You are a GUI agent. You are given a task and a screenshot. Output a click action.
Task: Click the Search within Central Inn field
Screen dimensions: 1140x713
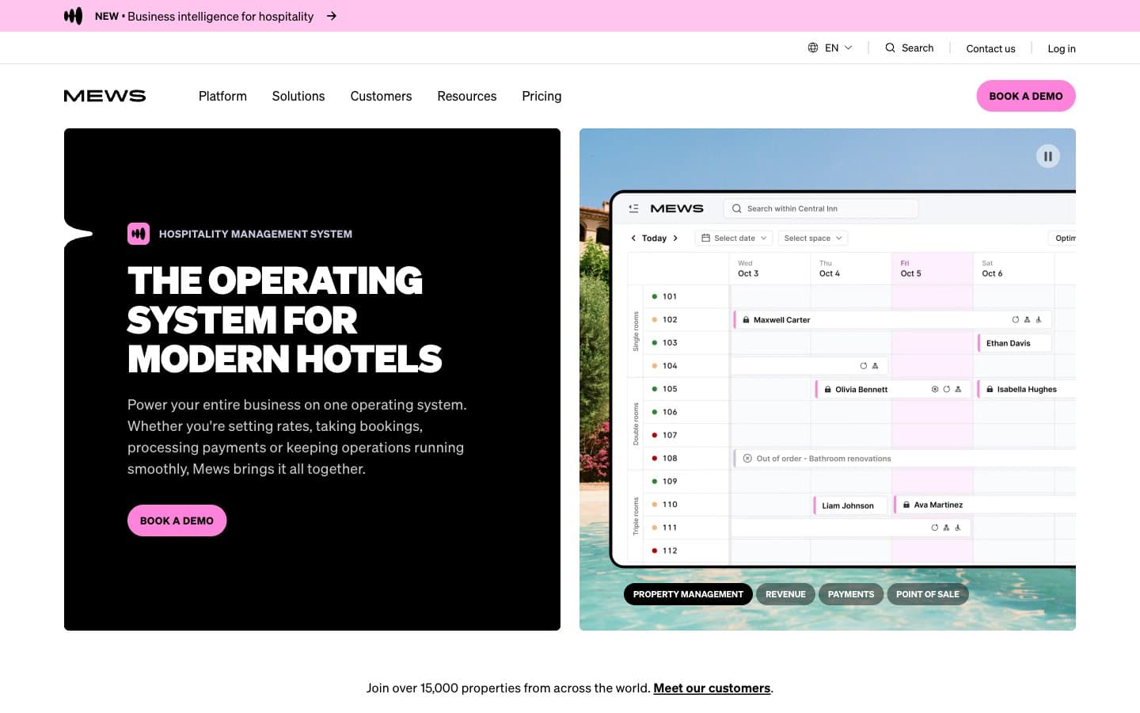pyautogui.click(x=821, y=208)
